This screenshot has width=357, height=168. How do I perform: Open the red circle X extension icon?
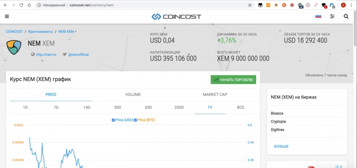pyautogui.click(x=292, y=5)
